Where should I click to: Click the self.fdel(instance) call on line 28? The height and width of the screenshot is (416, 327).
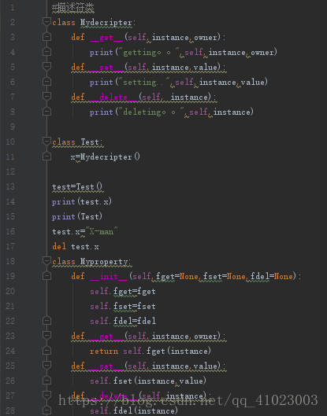134,410
